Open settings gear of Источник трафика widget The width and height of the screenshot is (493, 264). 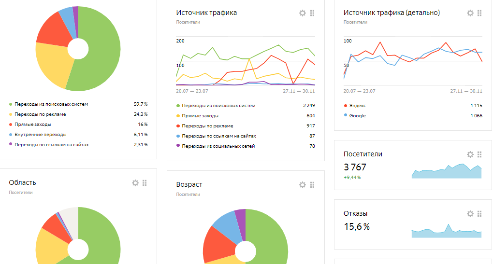pyautogui.click(x=303, y=13)
